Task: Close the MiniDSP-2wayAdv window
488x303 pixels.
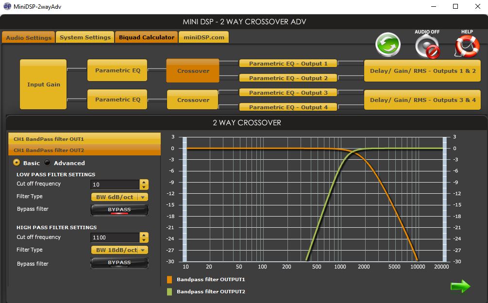Action: point(477,6)
